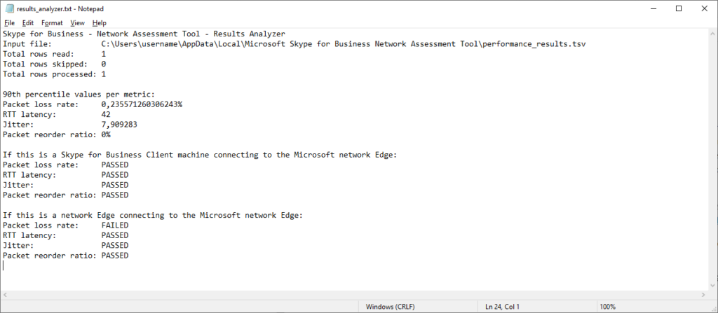Click the Windows (CRLF) status bar section

(390, 307)
